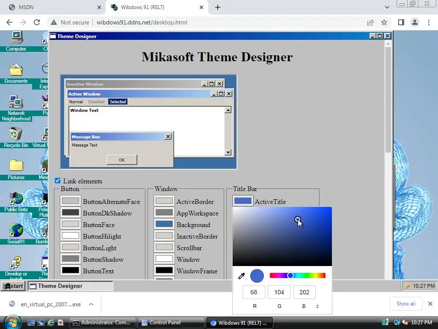Open the Wibdows 91 start button
The height and width of the screenshot is (329, 438).
[x=13, y=286]
